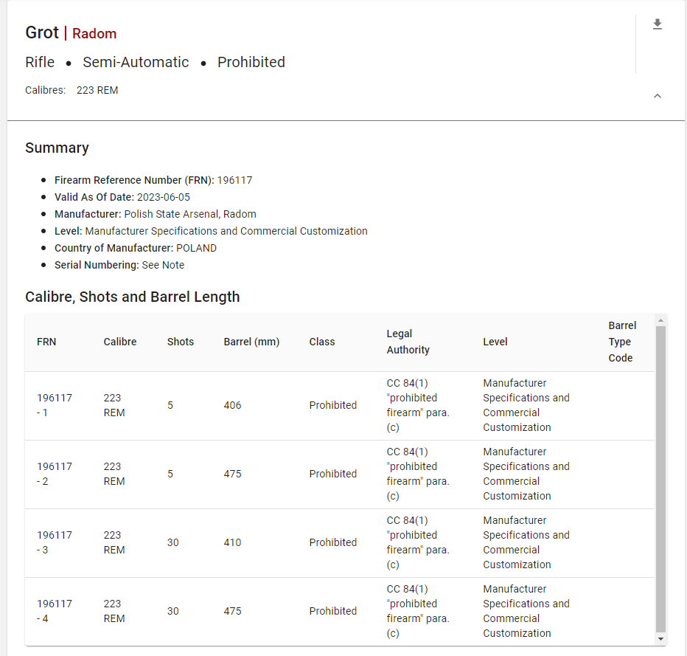Click the Prohibited label in the header

click(251, 62)
